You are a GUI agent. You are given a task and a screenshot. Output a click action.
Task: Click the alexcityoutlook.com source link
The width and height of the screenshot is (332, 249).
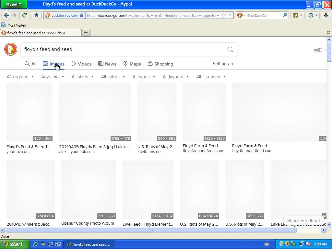[x=77, y=152]
